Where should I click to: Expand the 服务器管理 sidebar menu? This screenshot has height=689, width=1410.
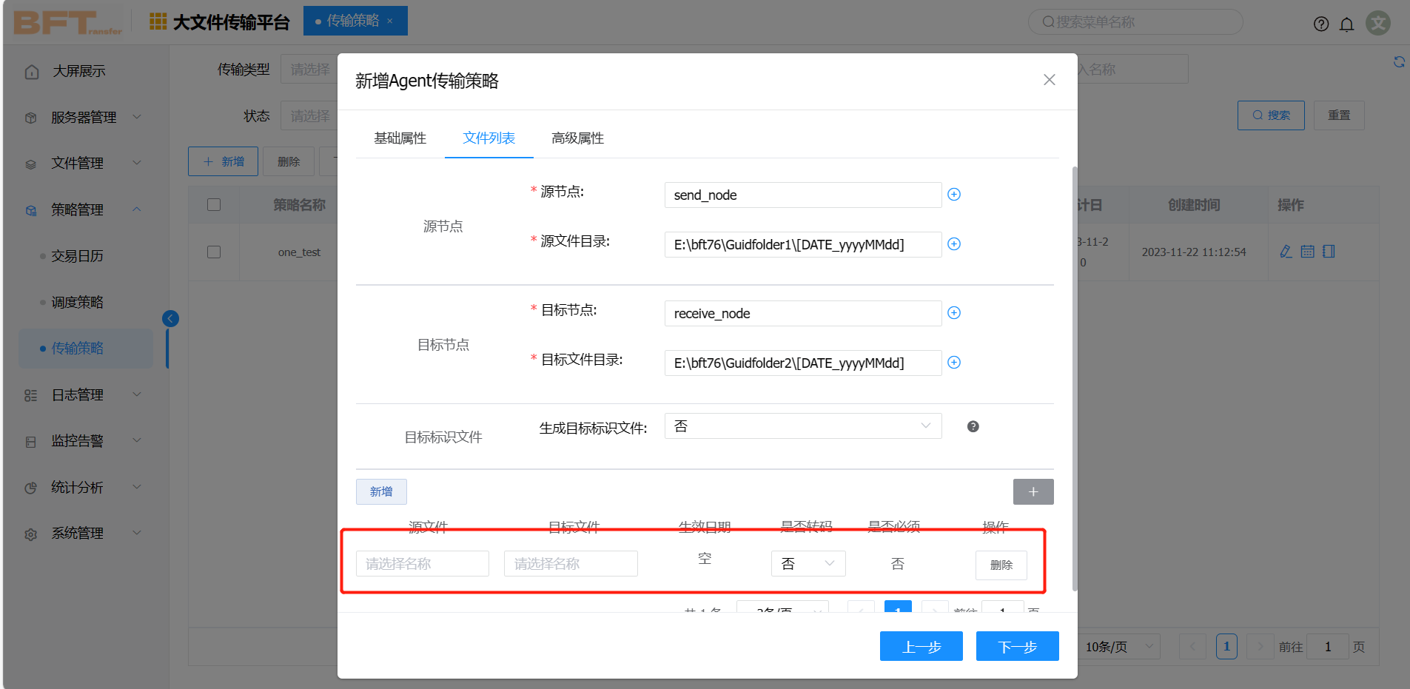(83, 118)
